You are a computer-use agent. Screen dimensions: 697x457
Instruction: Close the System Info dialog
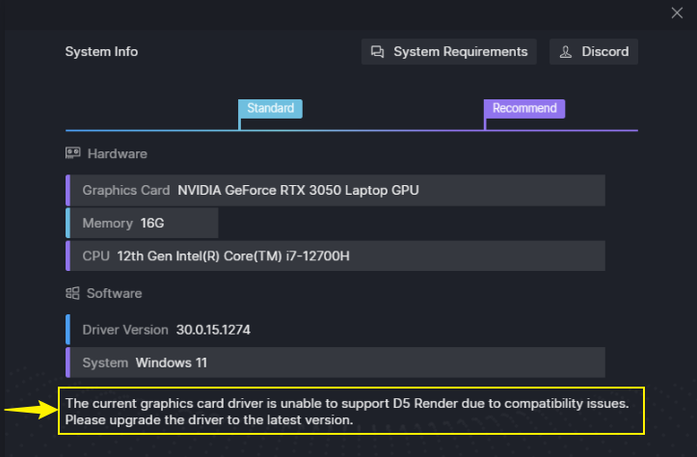[677, 13]
